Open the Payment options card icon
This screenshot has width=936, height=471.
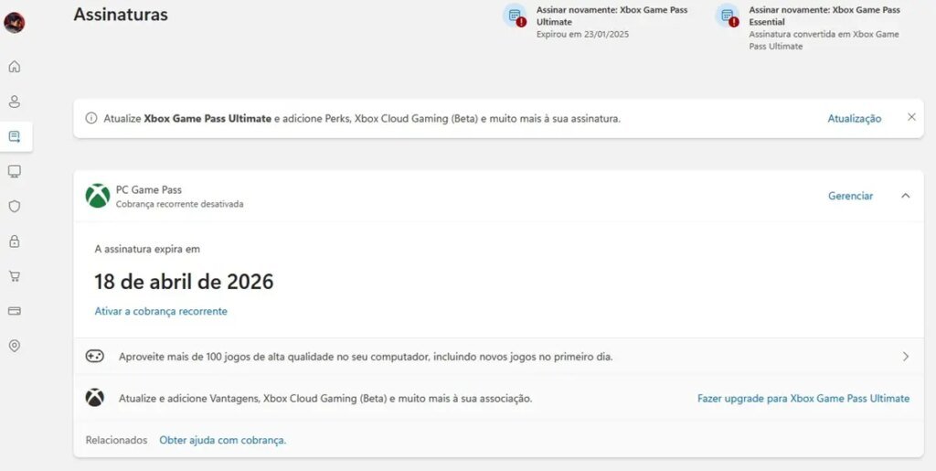[x=15, y=311]
